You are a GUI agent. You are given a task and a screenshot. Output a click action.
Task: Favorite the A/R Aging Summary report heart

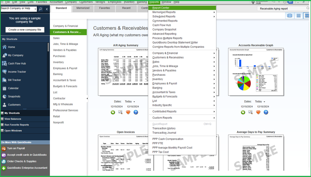coord(128,112)
